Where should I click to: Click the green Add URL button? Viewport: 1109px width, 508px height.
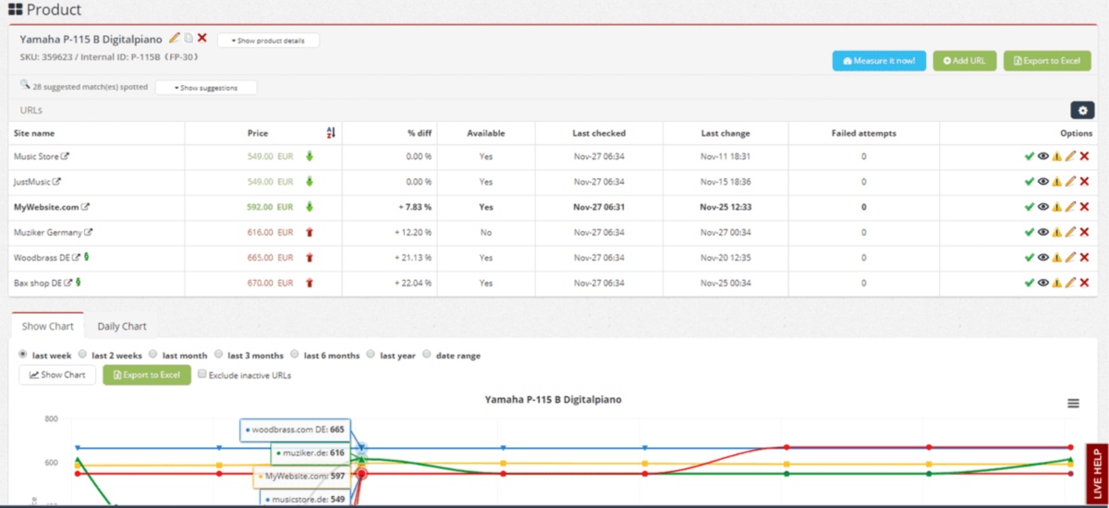[x=964, y=61]
